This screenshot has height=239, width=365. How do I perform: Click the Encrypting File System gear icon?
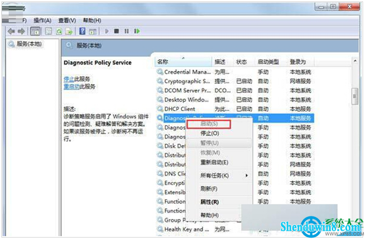(x=160, y=183)
